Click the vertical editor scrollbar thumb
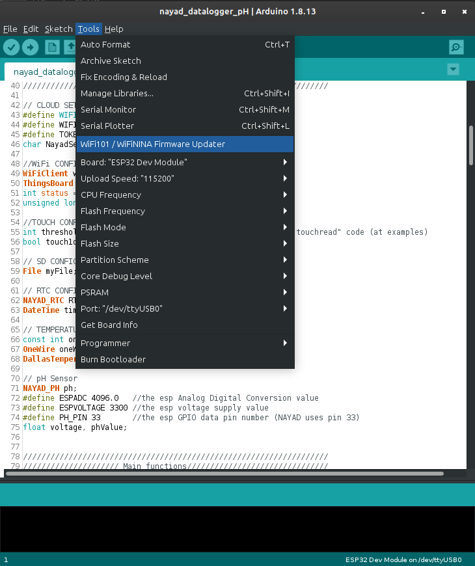This screenshot has width=475, height=566. [x=470, y=145]
